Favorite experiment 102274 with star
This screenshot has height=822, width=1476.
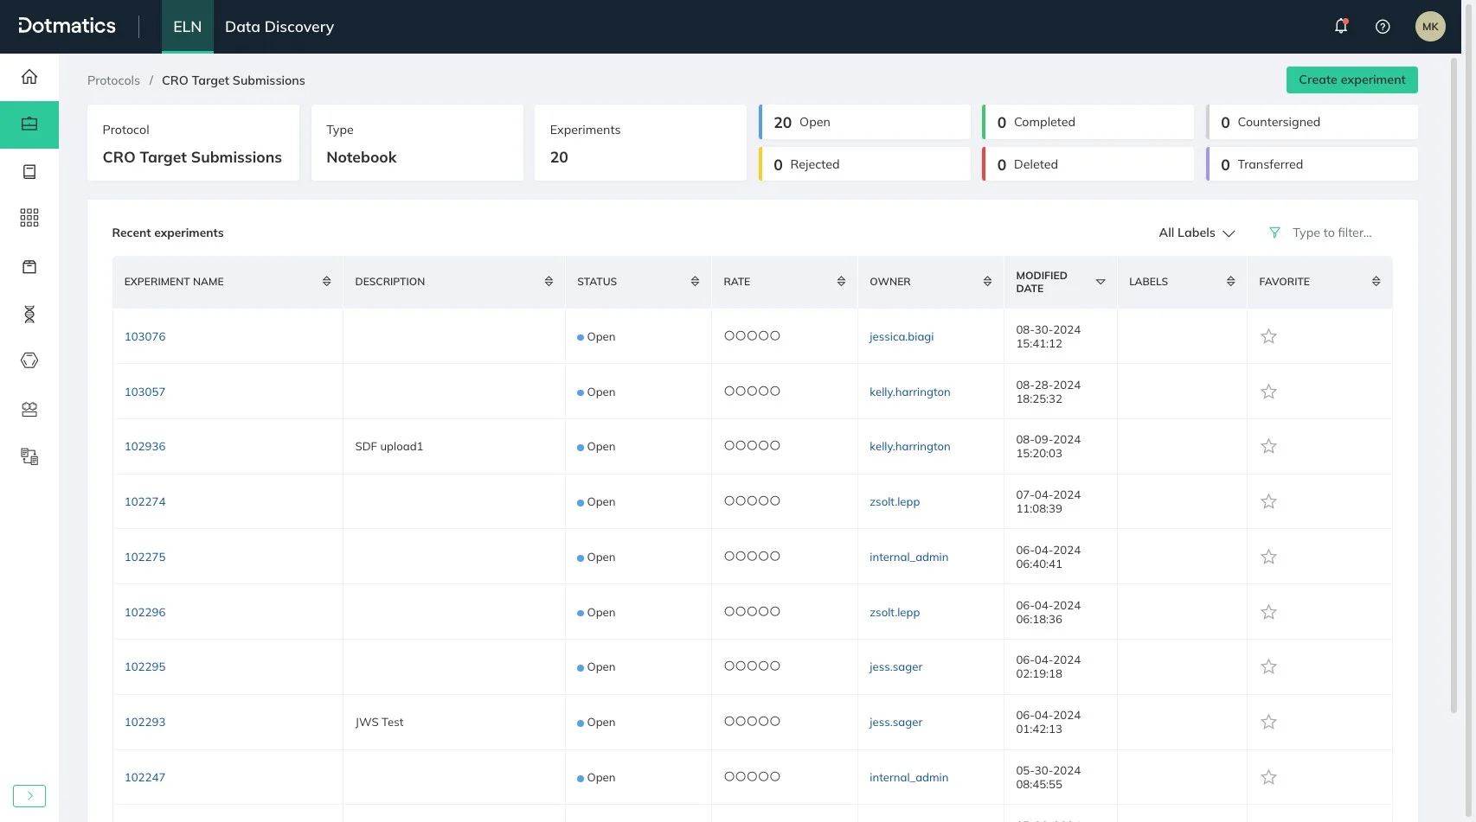1268,501
